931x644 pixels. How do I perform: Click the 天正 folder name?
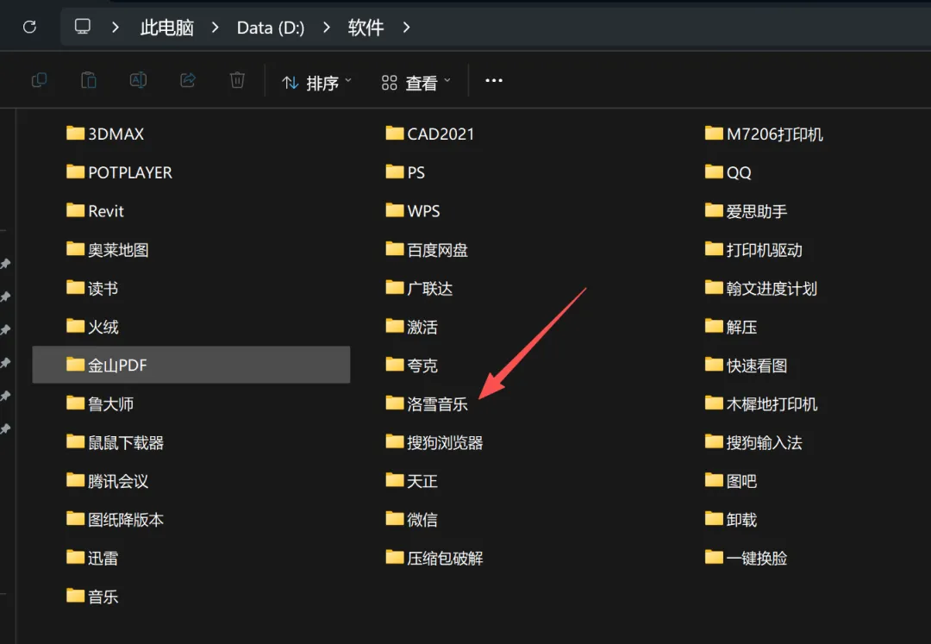coord(422,481)
